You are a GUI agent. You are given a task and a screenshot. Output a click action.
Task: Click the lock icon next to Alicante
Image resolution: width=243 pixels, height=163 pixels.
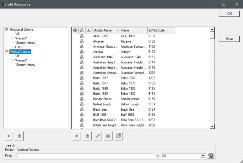point(82,41)
